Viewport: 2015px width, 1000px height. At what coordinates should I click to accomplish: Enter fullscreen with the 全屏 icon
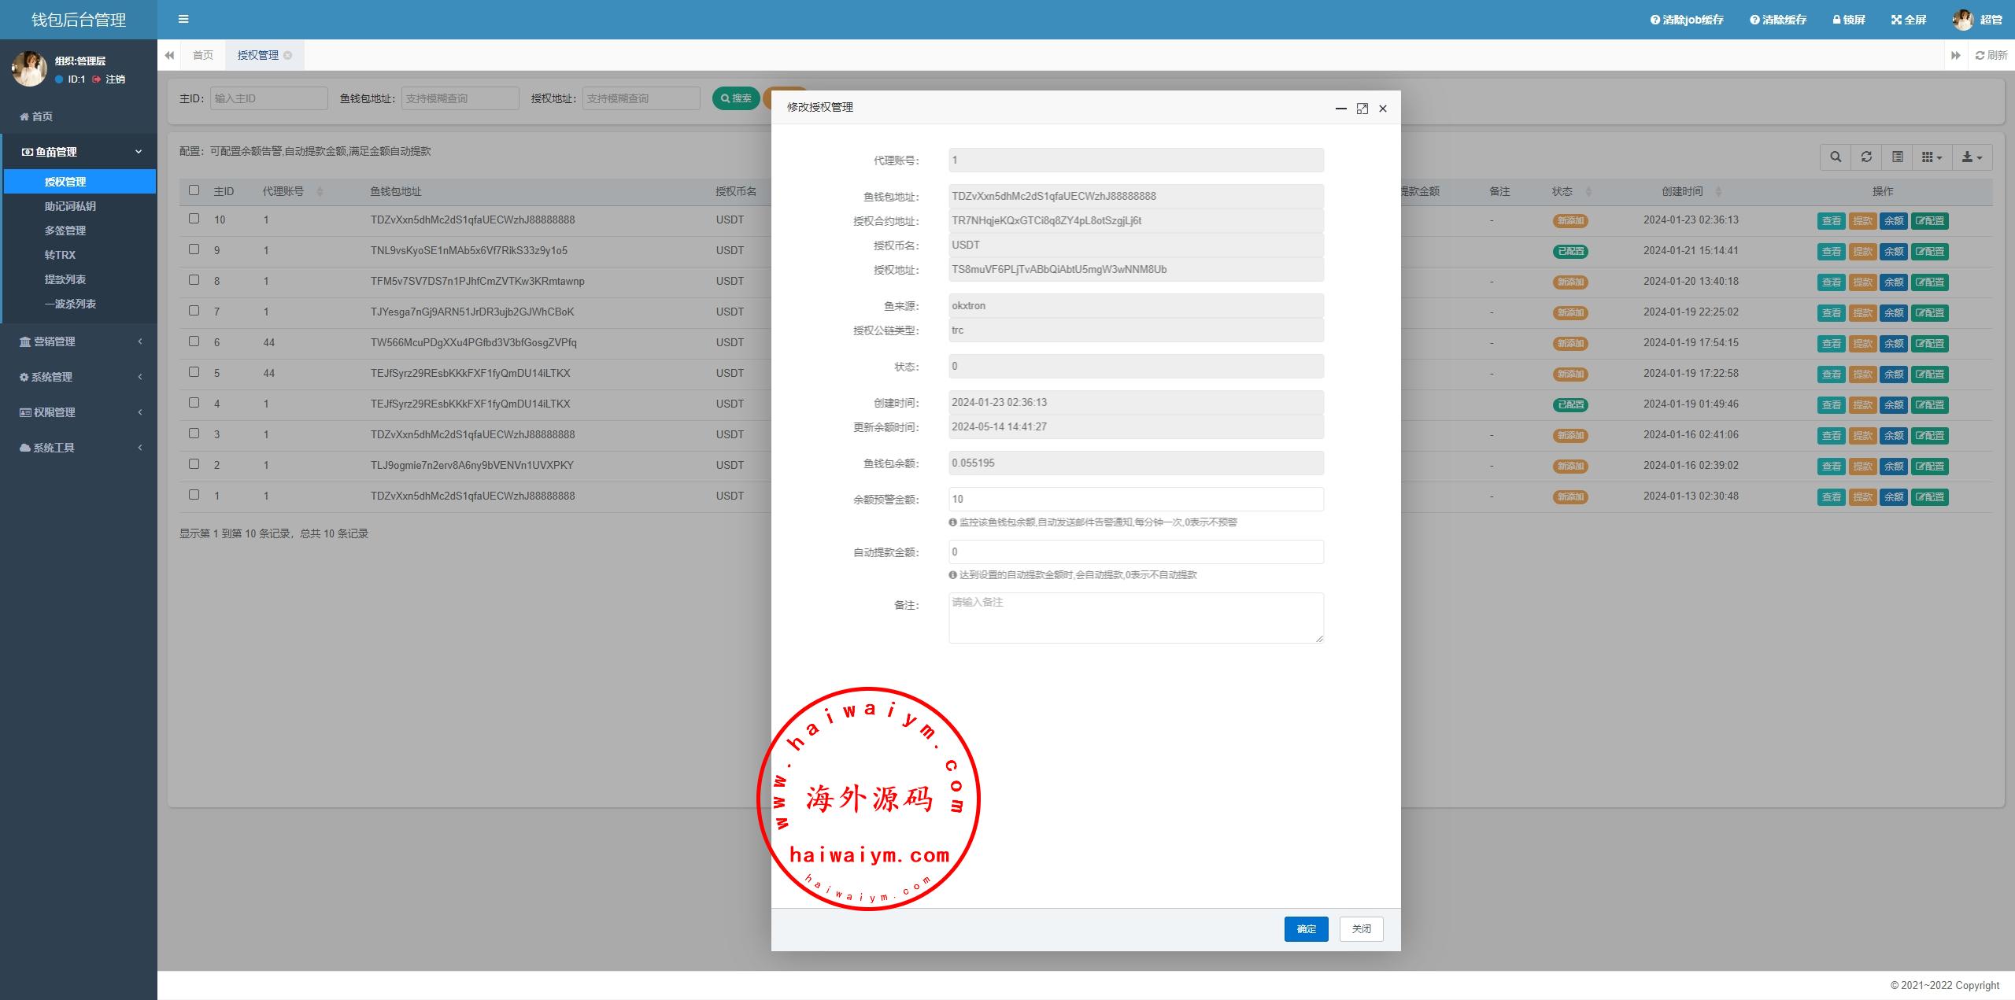click(1896, 20)
